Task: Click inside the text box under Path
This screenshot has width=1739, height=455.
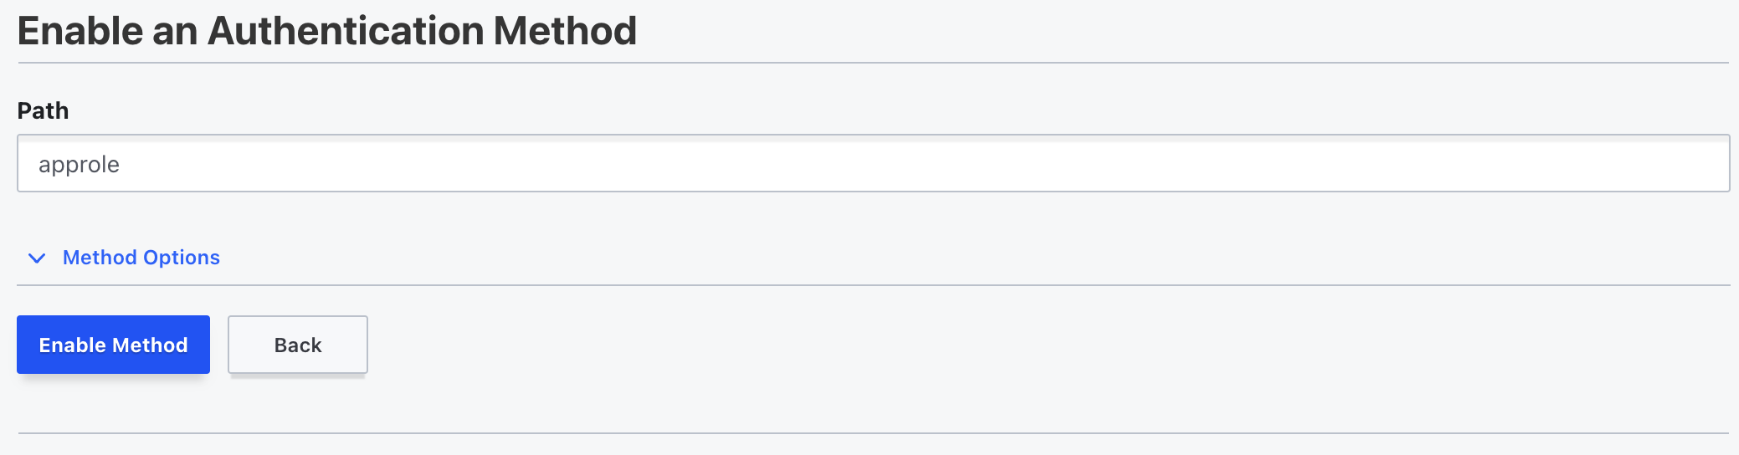Action: tap(873, 164)
